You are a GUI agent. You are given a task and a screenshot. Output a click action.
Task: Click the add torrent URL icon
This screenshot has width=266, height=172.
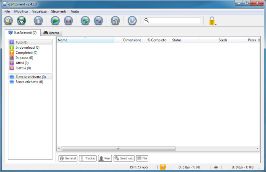pyautogui.click(x=21, y=21)
